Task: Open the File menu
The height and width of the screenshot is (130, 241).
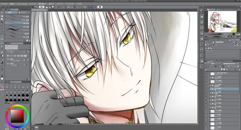Action: (4, 4)
